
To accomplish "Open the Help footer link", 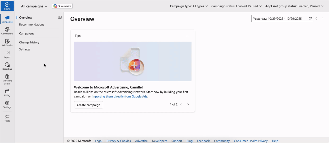I will click(x=275, y=141).
